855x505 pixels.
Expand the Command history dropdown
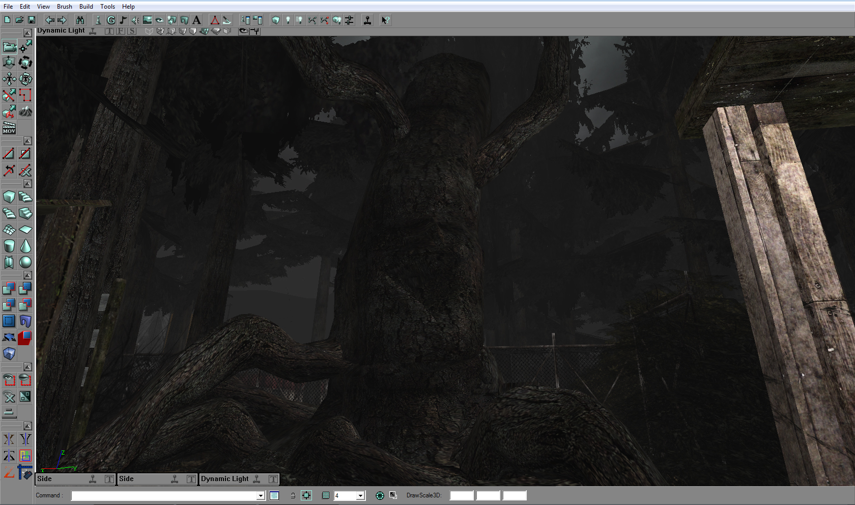[x=261, y=495]
